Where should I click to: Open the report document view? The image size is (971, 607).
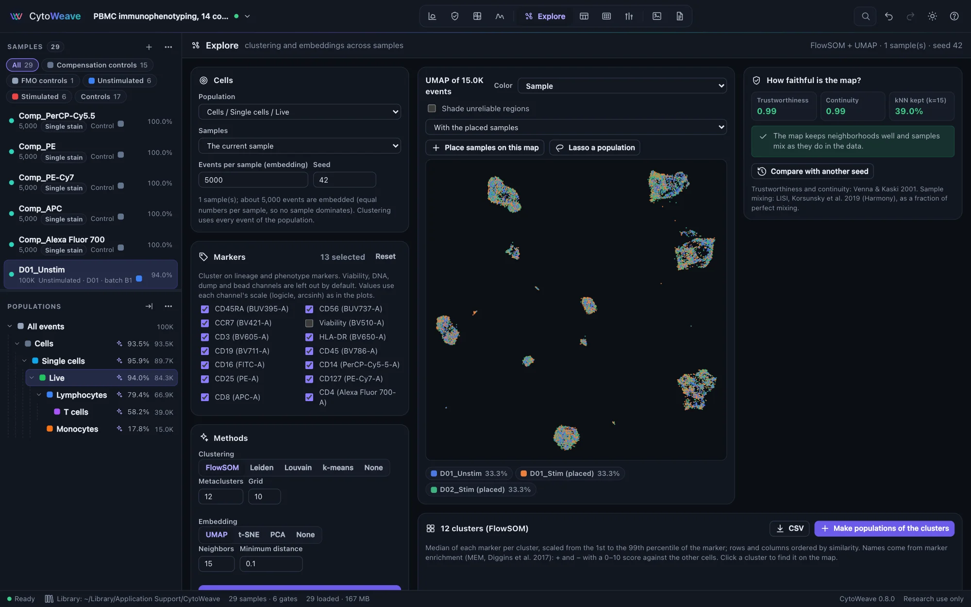(680, 16)
